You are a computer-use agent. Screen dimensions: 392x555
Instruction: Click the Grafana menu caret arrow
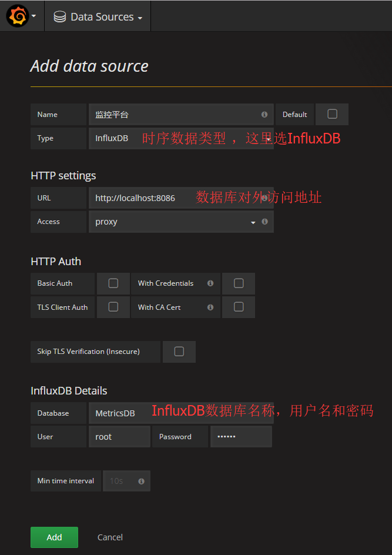(x=34, y=16)
